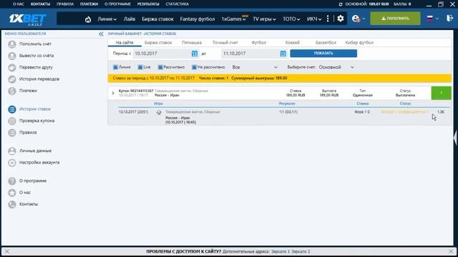Open the end date calendar icon
458x257 pixels.
tap(283, 54)
